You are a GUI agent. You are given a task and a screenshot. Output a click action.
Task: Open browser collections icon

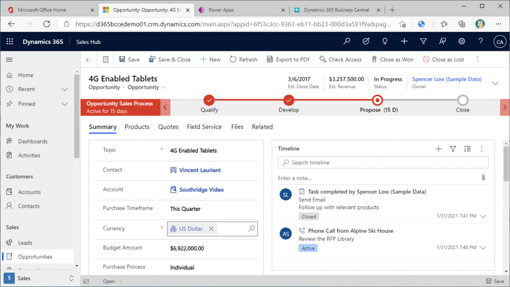[x=462, y=24]
